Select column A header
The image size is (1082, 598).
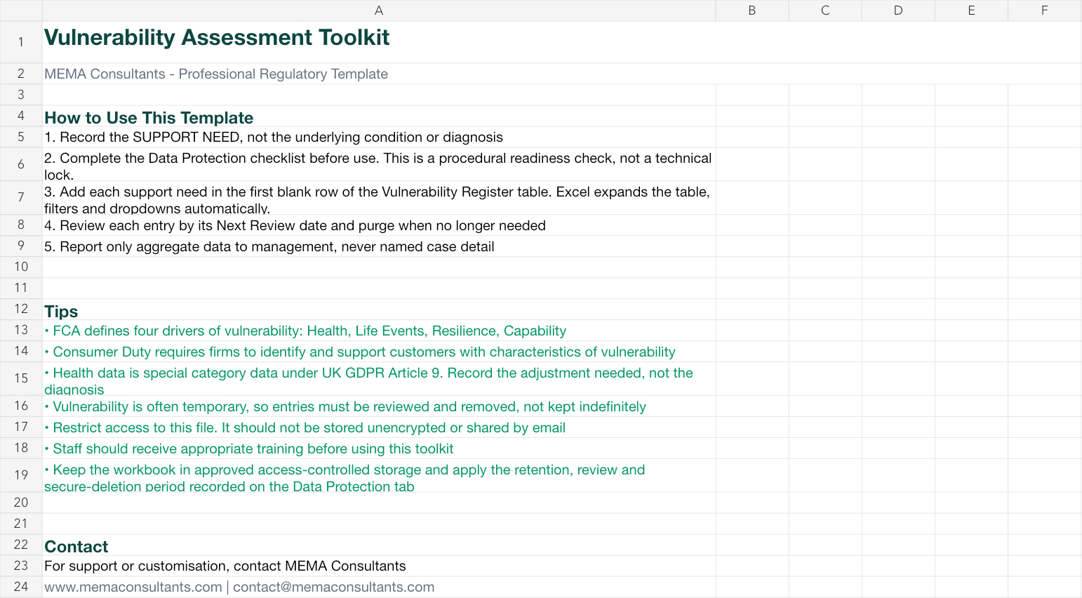tap(379, 11)
